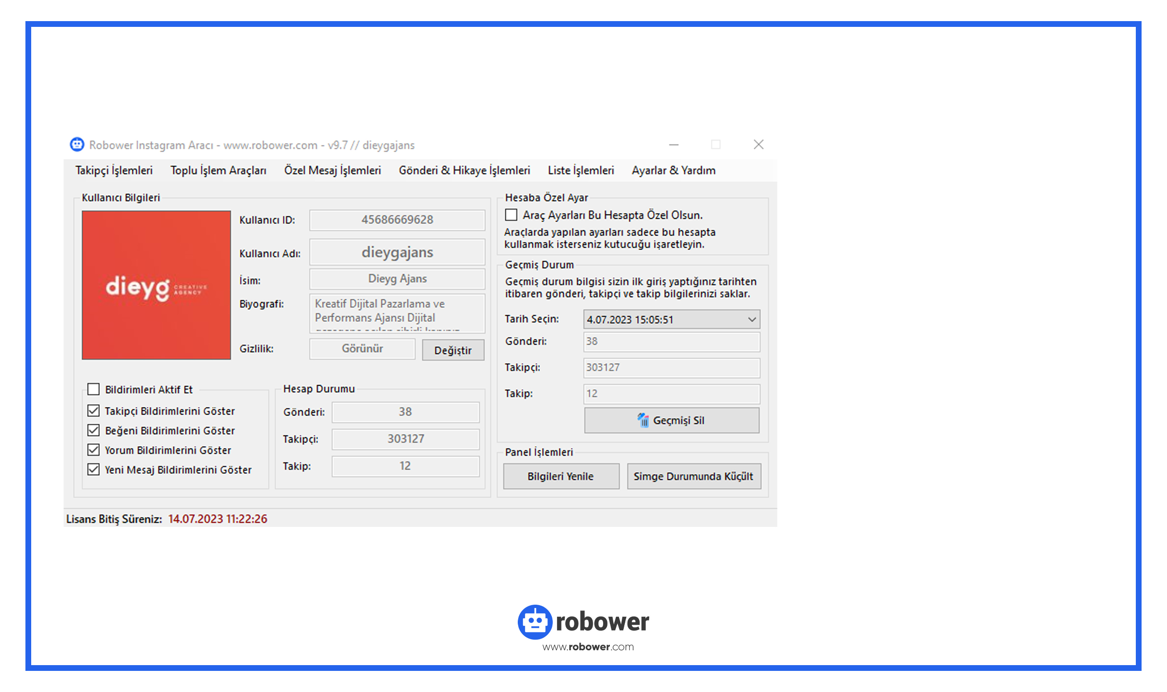Click the Robower robot icon in title bar
The image size is (1167, 692).
pyautogui.click(x=77, y=144)
